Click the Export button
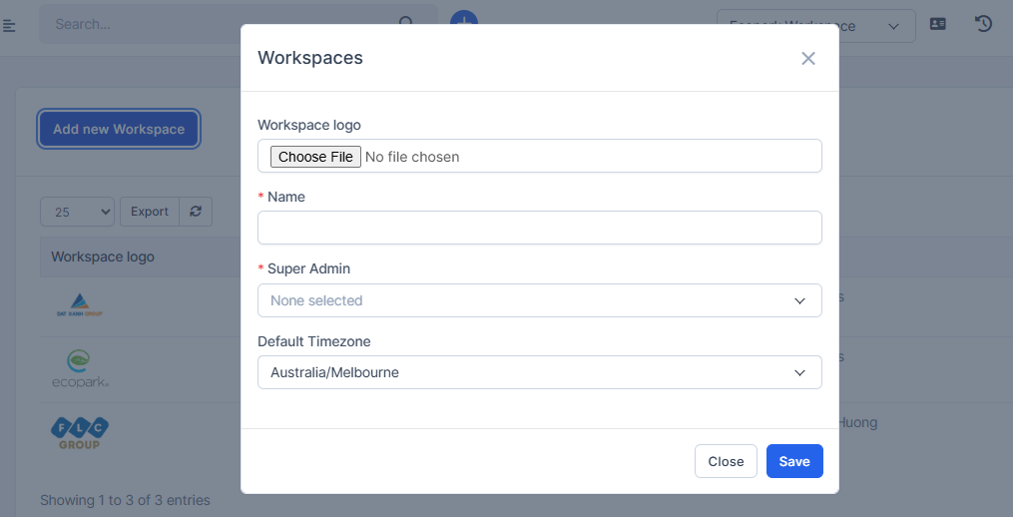This screenshot has height=517, width=1013. pos(150,212)
